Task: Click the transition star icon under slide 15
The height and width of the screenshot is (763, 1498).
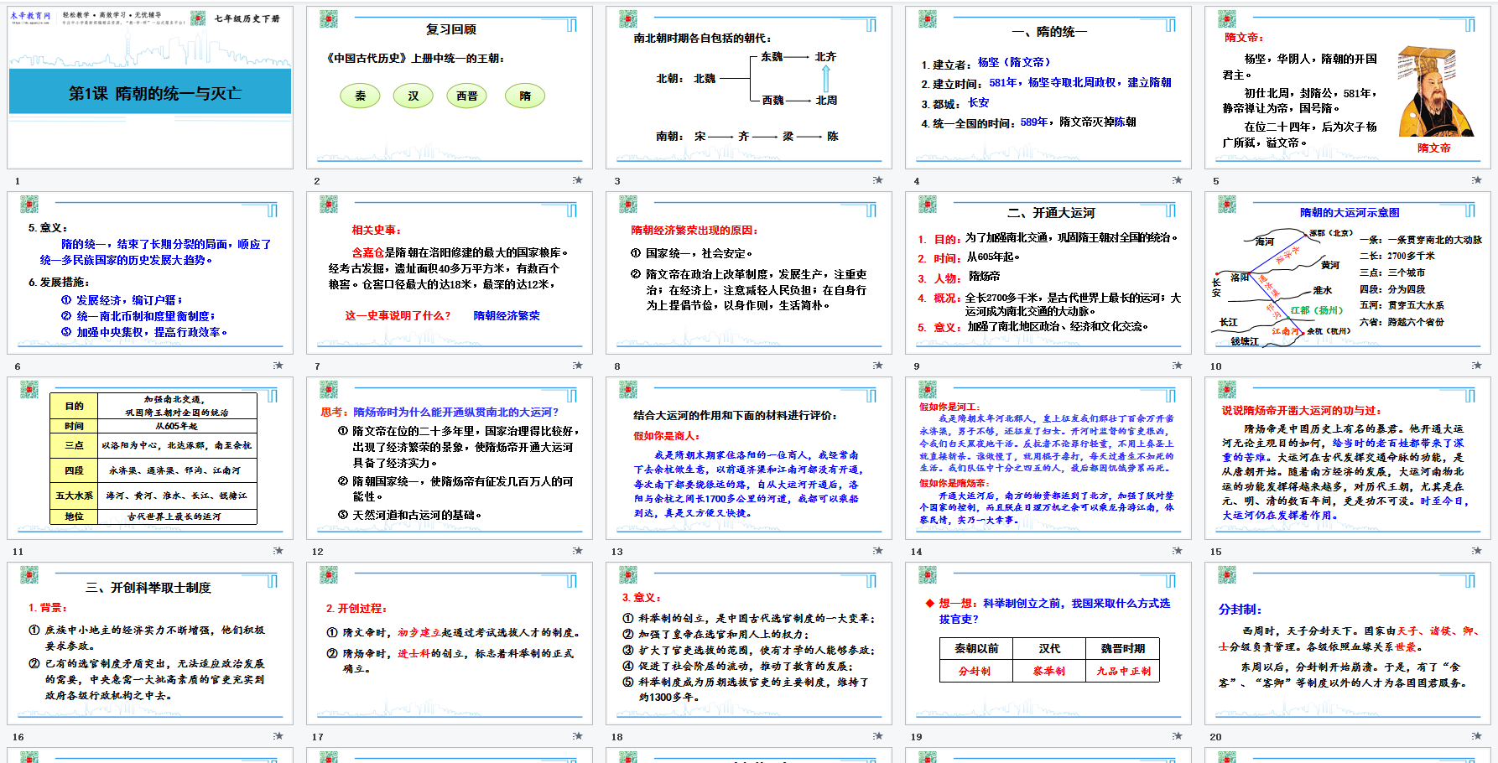Action: pos(1476,551)
